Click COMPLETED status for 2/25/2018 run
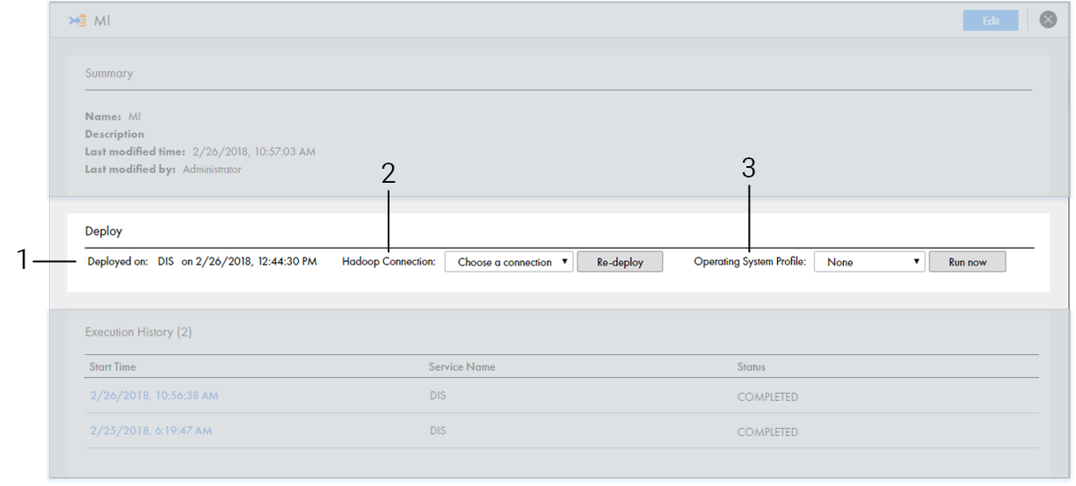 767,432
